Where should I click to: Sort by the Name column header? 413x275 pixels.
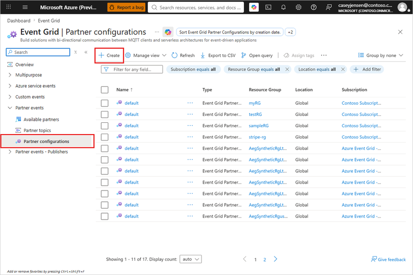pos(124,90)
